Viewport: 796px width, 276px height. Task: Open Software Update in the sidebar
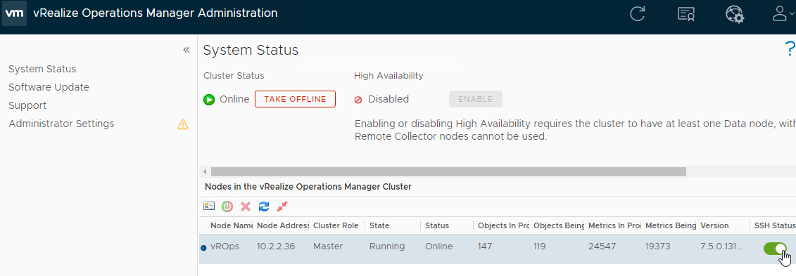[x=49, y=87]
